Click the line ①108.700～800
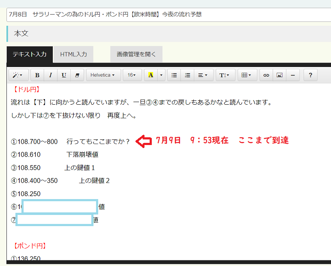Viewport: 331px width, 266px height. (70, 142)
